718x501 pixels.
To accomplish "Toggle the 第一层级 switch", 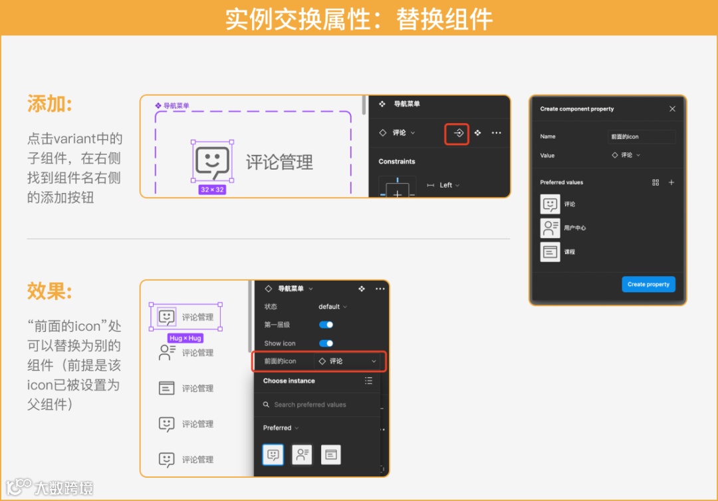I will tap(326, 325).
